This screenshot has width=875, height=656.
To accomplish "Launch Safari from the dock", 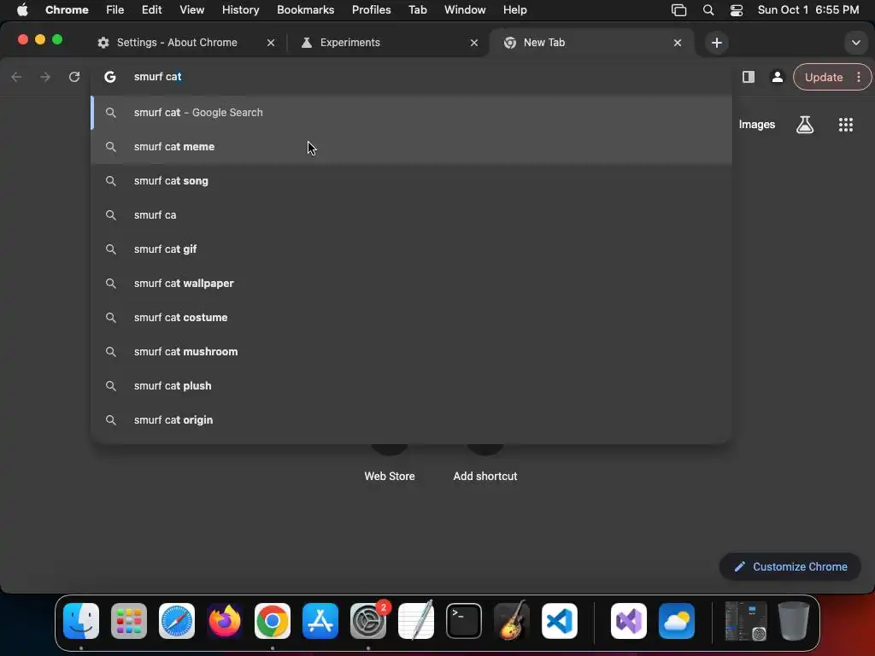I will tap(177, 621).
